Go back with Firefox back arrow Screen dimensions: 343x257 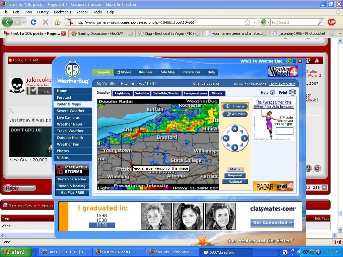[7, 22]
